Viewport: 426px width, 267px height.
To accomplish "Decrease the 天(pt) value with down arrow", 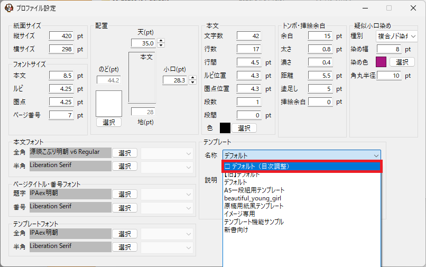I will click(x=161, y=45).
